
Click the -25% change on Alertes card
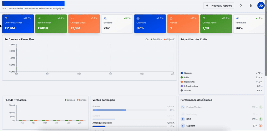click(x=194, y=18)
